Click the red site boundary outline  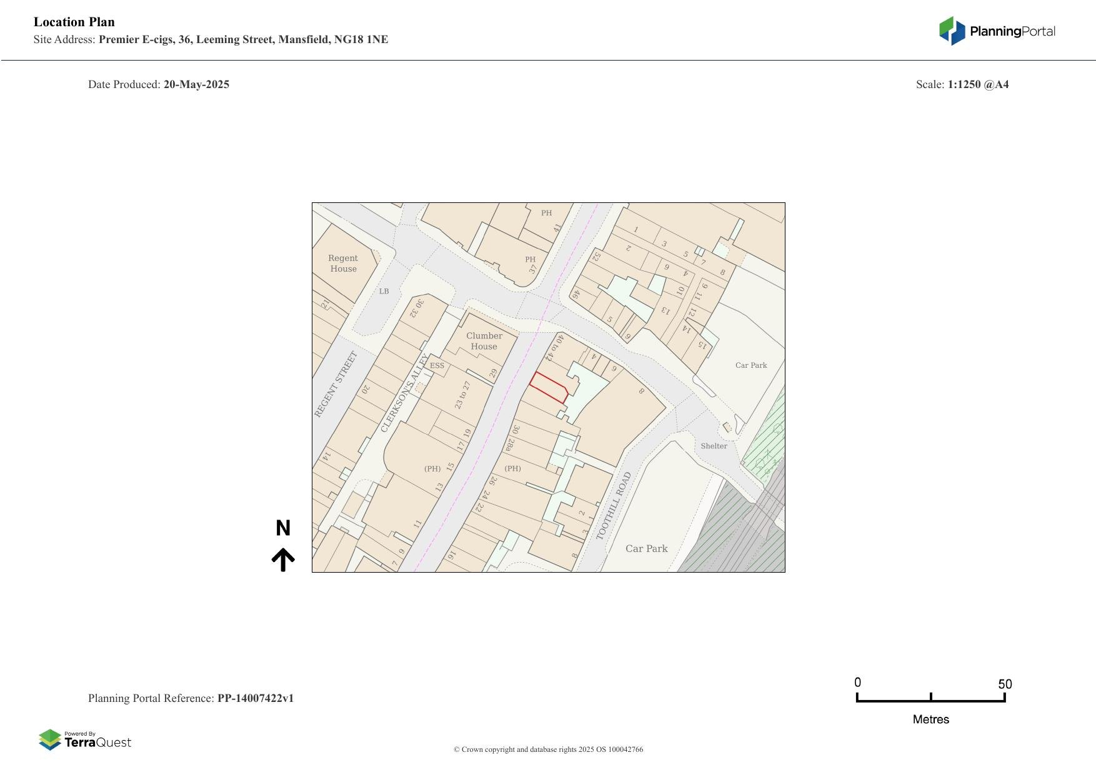click(x=549, y=388)
